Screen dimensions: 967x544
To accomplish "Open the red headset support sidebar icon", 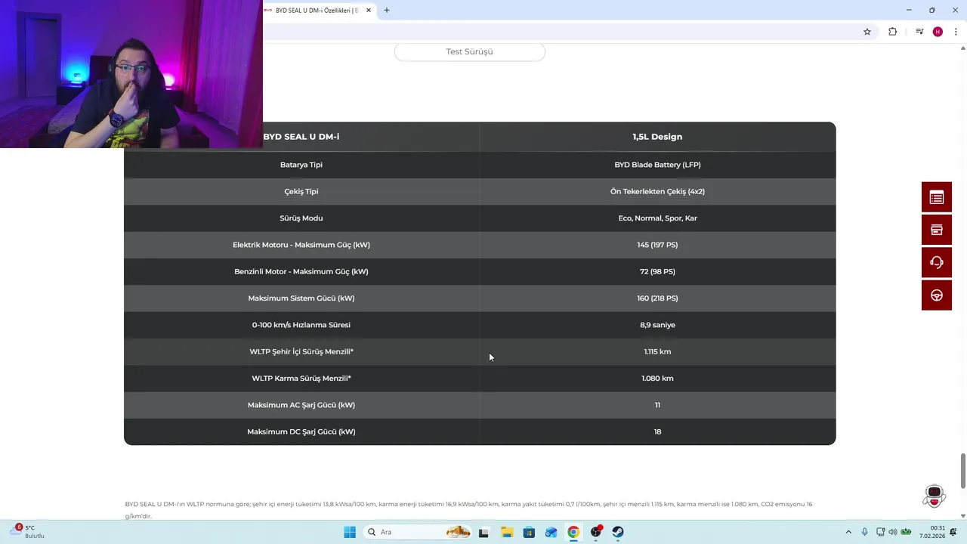I will (937, 262).
